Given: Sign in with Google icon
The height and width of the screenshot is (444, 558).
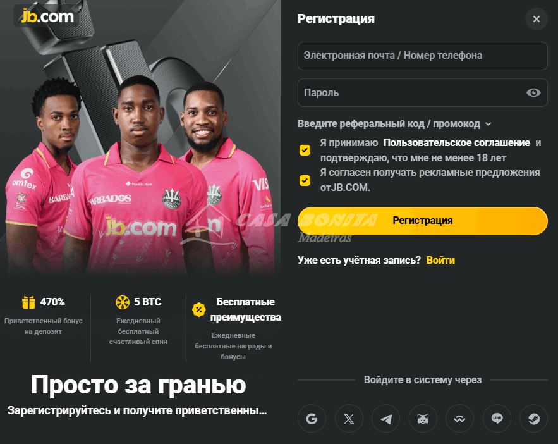Looking at the screenshot, I should (x=312, y=418).
